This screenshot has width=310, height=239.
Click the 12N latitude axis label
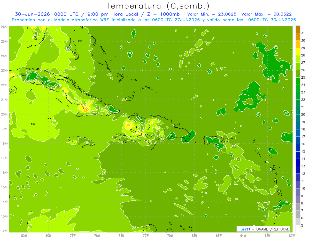4,231
